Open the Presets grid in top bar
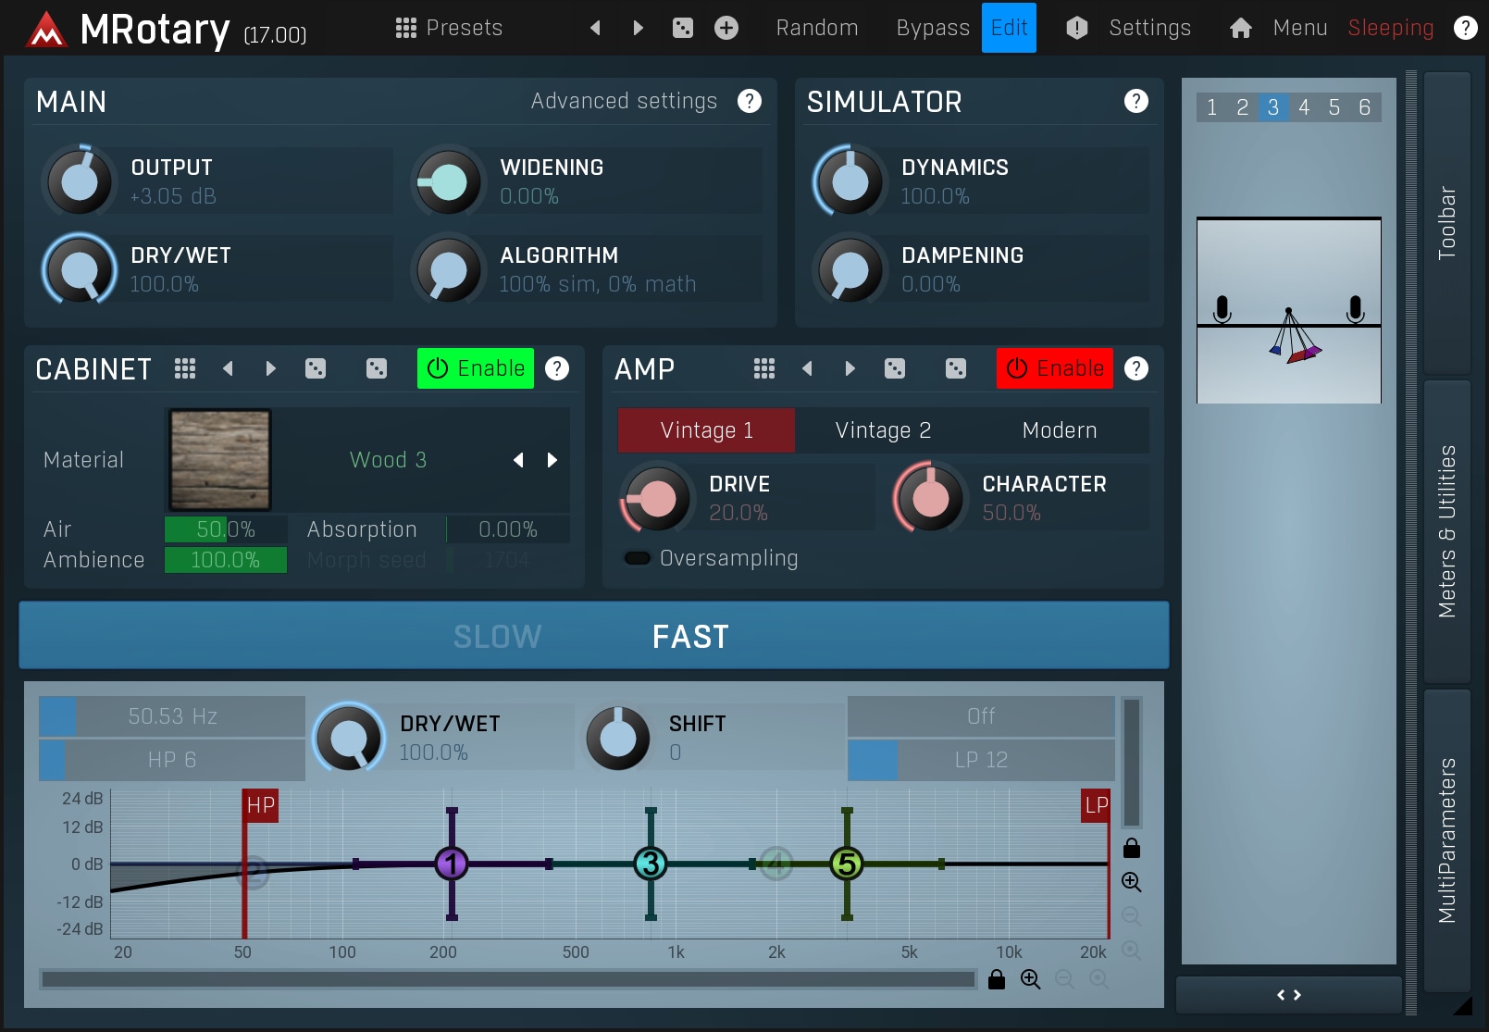The image size is (1489, 1032). (x=449, y=28)
